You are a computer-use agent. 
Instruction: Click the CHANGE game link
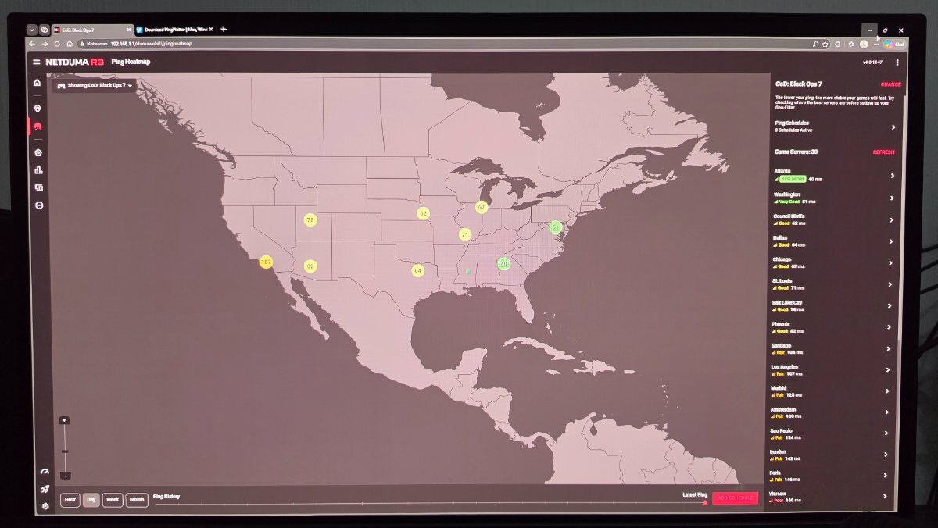[890, 84]
